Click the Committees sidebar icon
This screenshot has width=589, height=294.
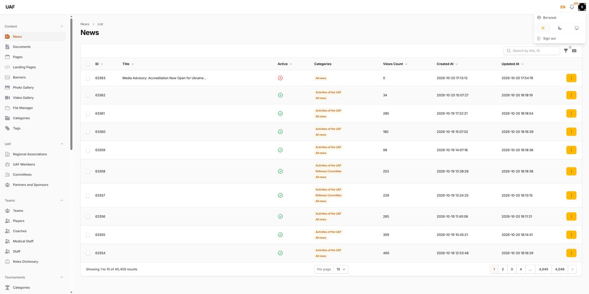click(7, 174)
